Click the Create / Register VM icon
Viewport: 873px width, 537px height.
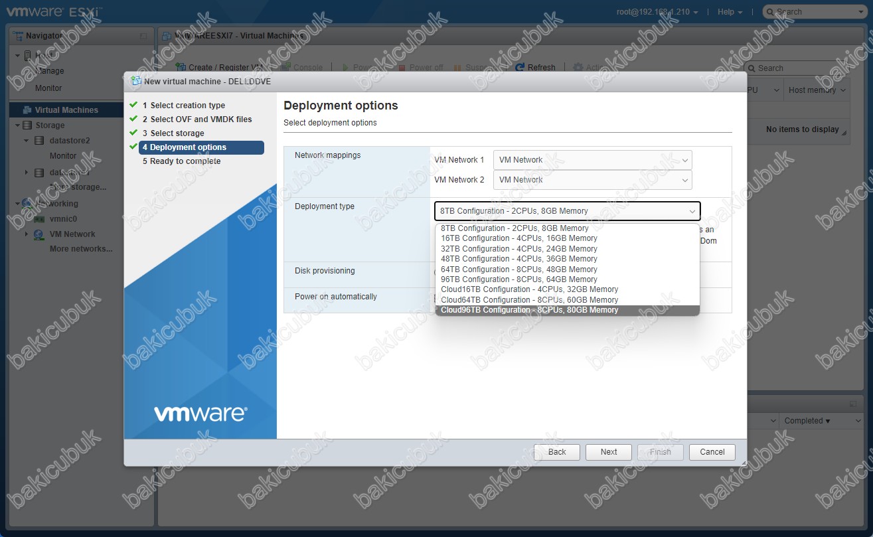tap(181, 67)
